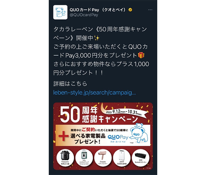Image resolution: width=206 pixels, height=175 pixels.
Task: Click the sparkles emoji after 開催中
Action: click(x=97, y=38)
